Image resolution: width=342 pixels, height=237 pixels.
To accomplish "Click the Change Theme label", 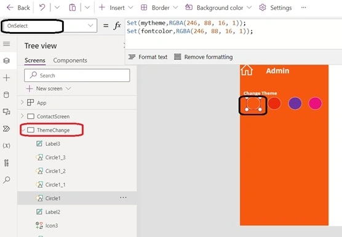I will [260, 93].
